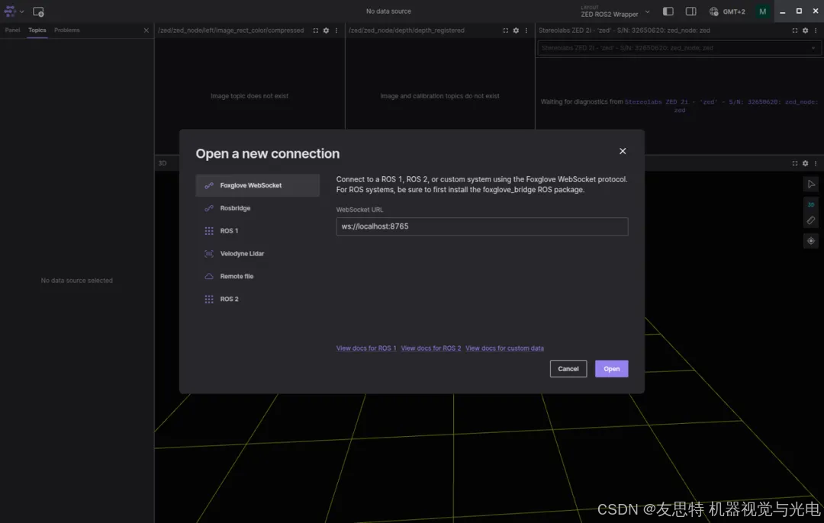This screenshot has height=523, width=824.
Task: Open the View docs for custom data link
Action: [x=504, y=348]
